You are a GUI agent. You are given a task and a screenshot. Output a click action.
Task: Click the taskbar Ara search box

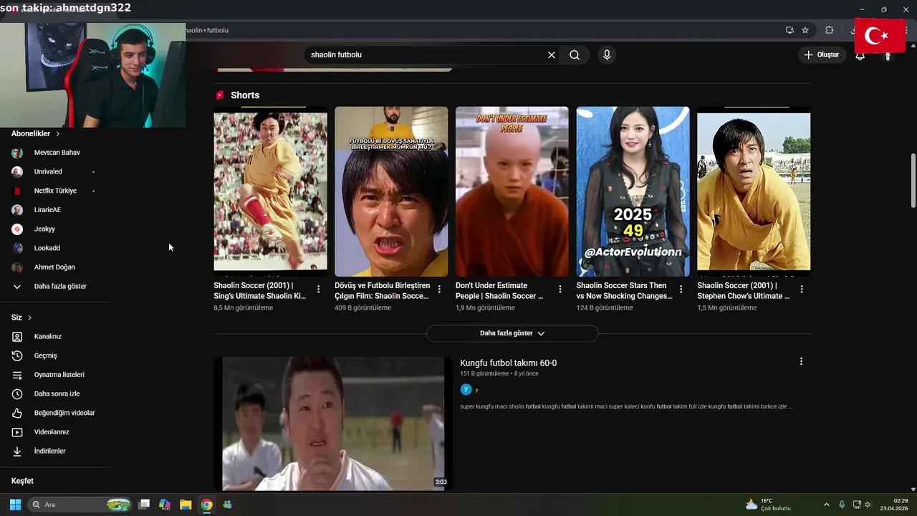(x=80, y=505)
